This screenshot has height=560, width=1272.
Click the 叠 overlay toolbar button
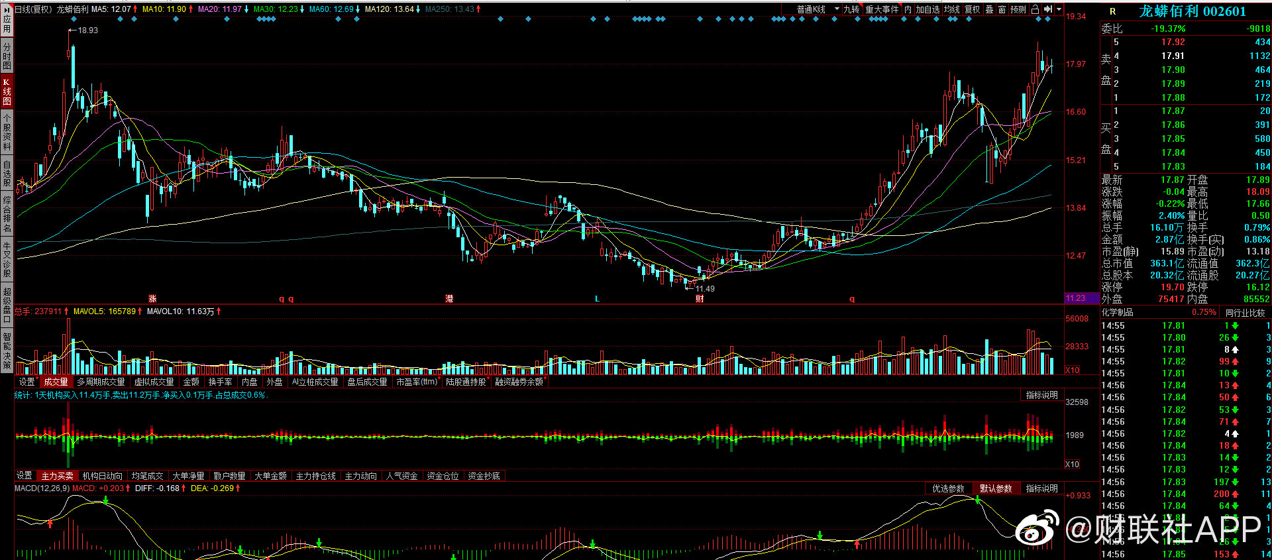click(989, 9)
